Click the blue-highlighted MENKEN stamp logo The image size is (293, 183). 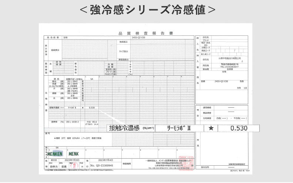55,153
